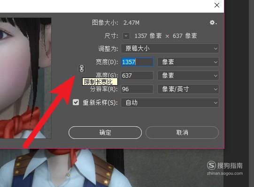This screenshot has height=187, width=254.
Task: Click the 分辨率 field showing 96
Action: tap(137, 89)
